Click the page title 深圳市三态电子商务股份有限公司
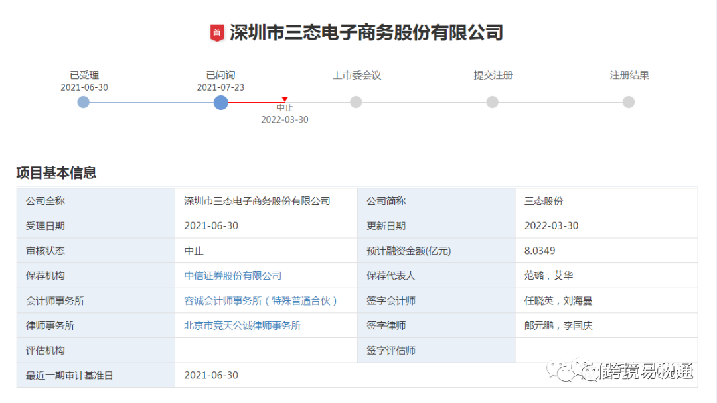Image resolution: width=717 pixels, height=403 pixels. click(366, 33)
